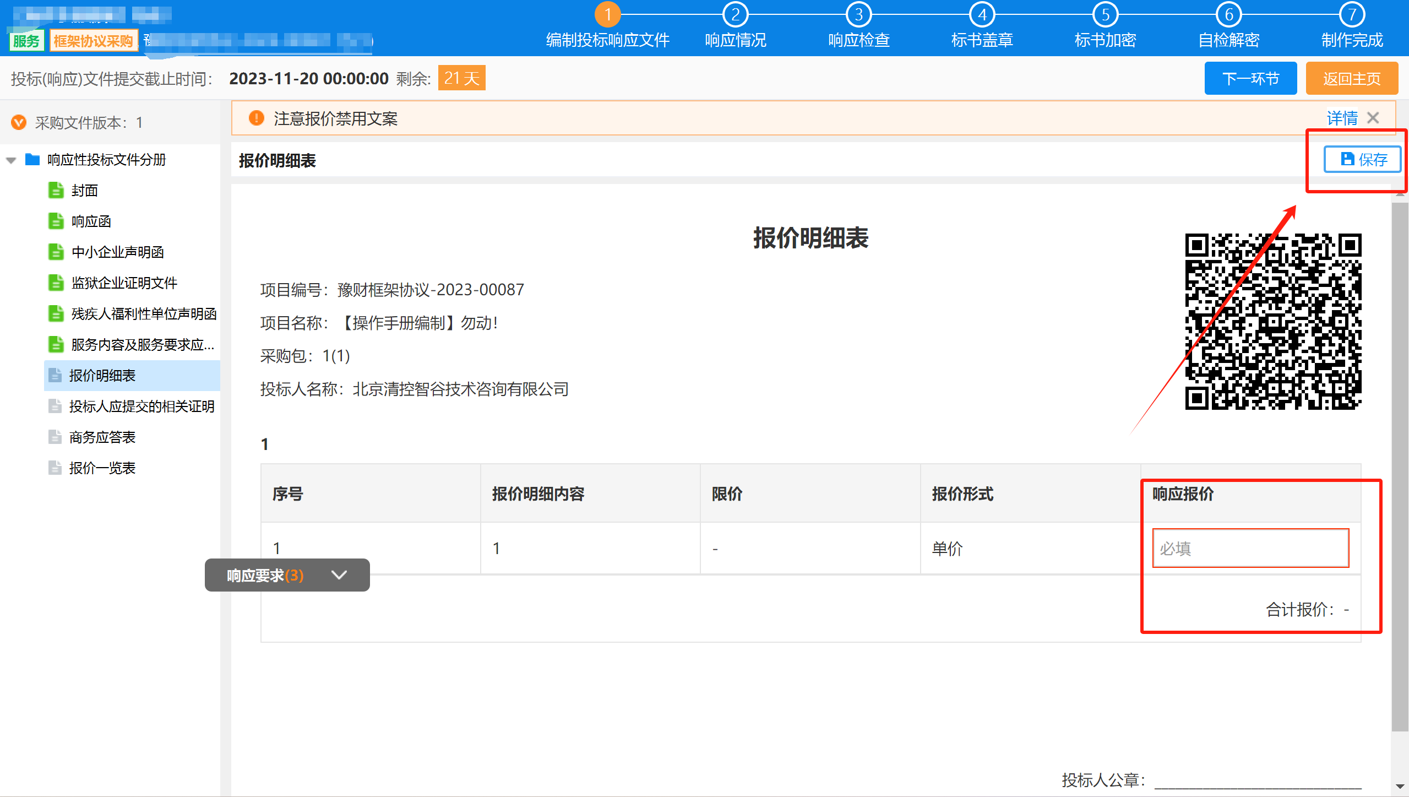
Task: Click the 合计报价 total text
Action: 1308,610
